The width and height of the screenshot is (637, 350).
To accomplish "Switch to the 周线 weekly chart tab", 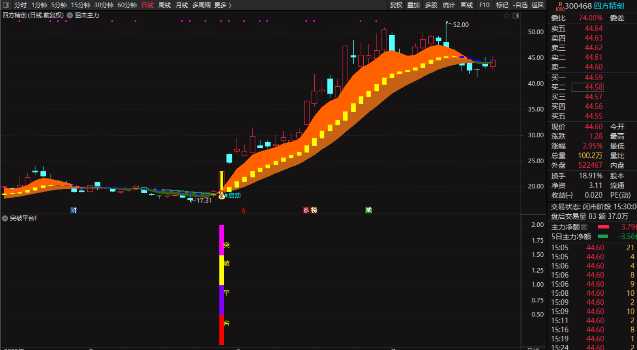I will [164, 5].
